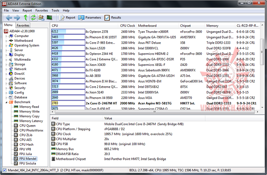Expand the Motherboard tree node
The height and width of the screenshot is (175, 267).
click(6, 41)
